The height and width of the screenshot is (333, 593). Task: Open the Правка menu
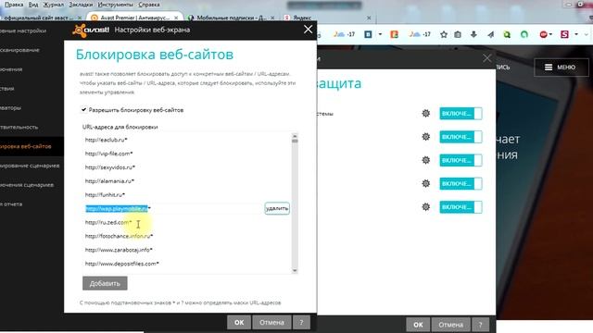click(14, 5)
